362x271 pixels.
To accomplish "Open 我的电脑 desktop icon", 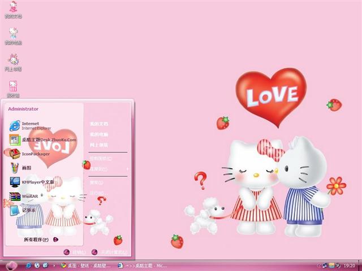I will [13, 36].
